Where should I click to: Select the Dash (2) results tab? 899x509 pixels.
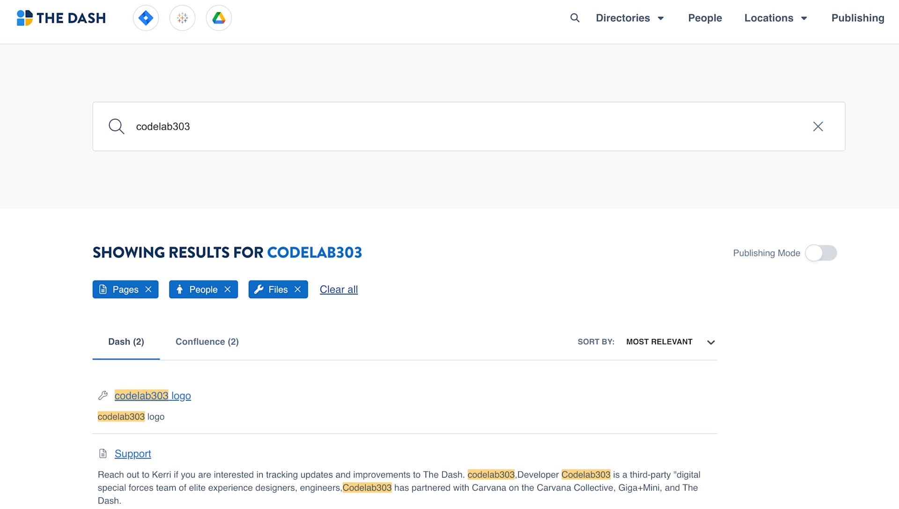tap(126, 342)
